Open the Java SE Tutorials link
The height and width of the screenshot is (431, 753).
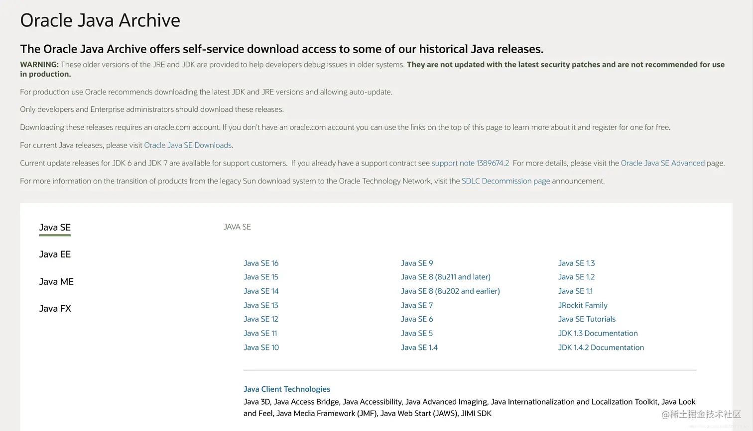coord(587,319)
